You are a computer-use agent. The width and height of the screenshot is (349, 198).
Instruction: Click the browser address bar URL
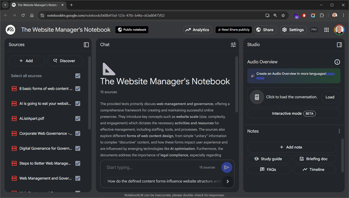(x=106, y=15)
